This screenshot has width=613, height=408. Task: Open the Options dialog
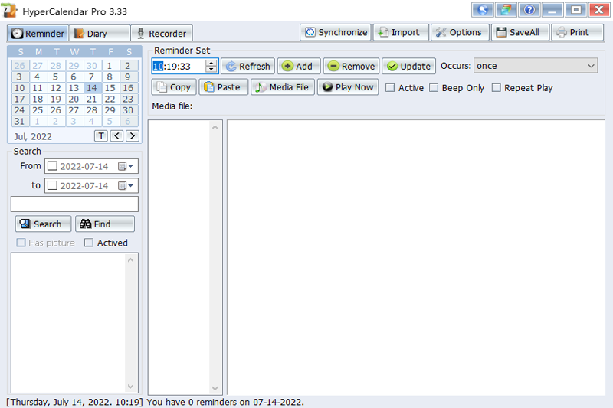pos(460,32)
